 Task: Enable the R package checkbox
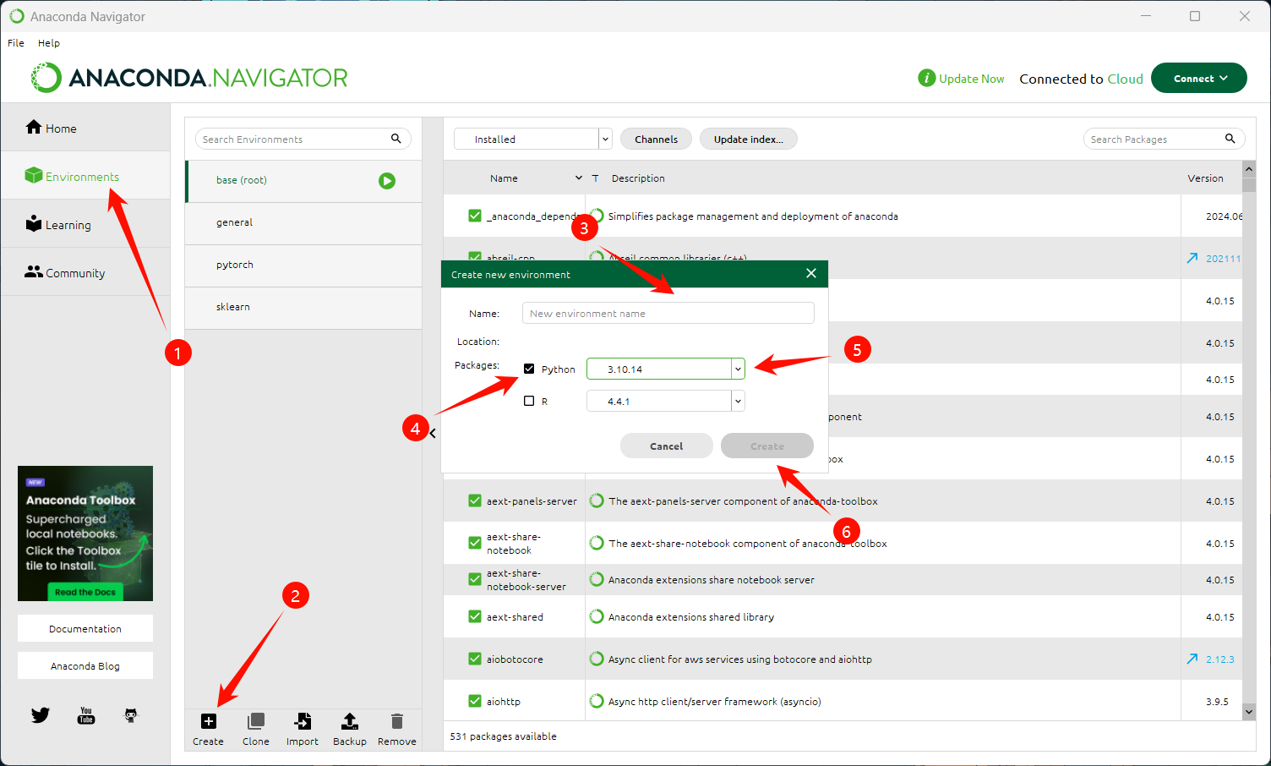[529, 401]
